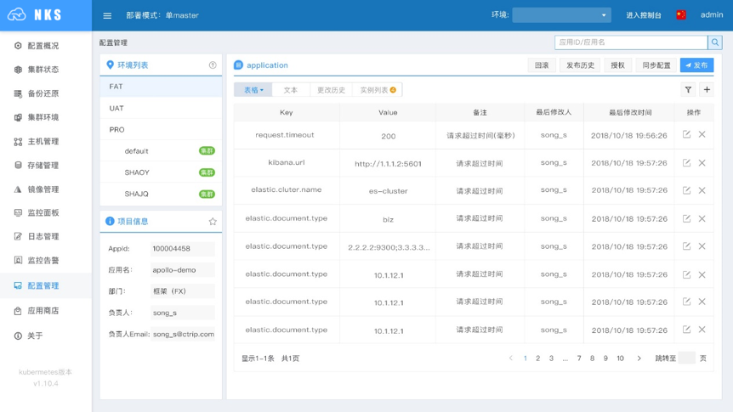Go to page 2
The width and height of the screenshot is (733, 412).
538,358
